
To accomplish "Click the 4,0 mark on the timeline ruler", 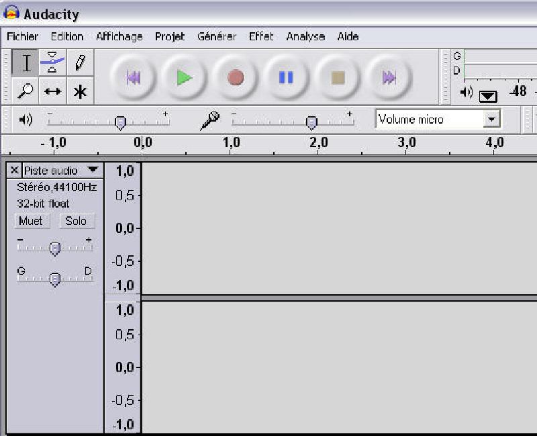I will click(x=495, y=142).
